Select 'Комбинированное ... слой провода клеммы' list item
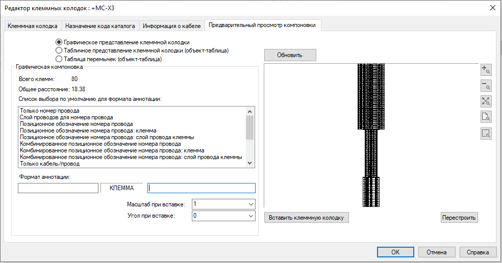The image size is (502, 263). tap(131, 157)
